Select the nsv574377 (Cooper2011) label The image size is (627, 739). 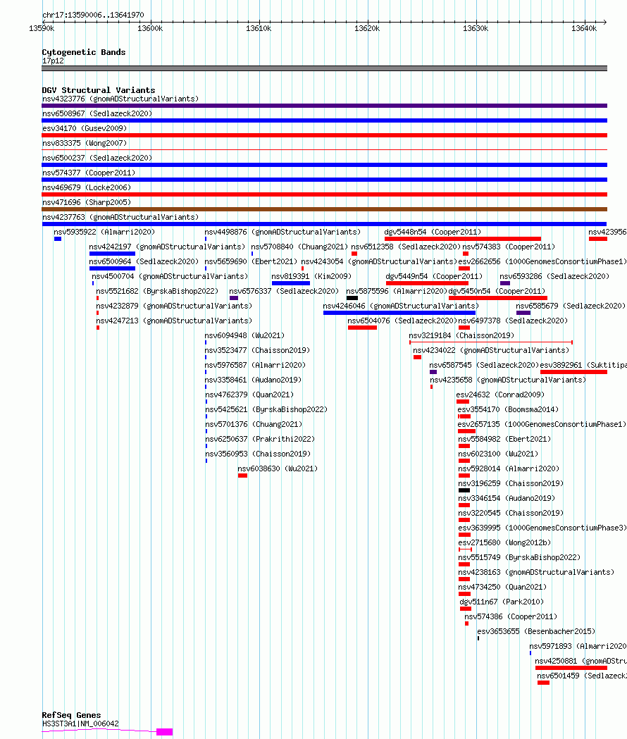[x=89, y=173]
